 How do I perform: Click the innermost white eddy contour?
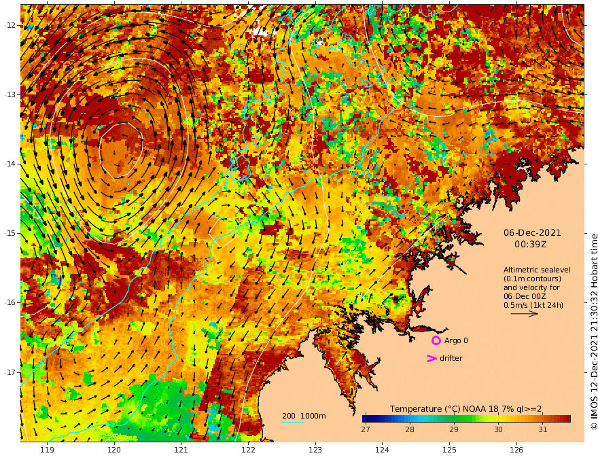click(x=120, y=149)
